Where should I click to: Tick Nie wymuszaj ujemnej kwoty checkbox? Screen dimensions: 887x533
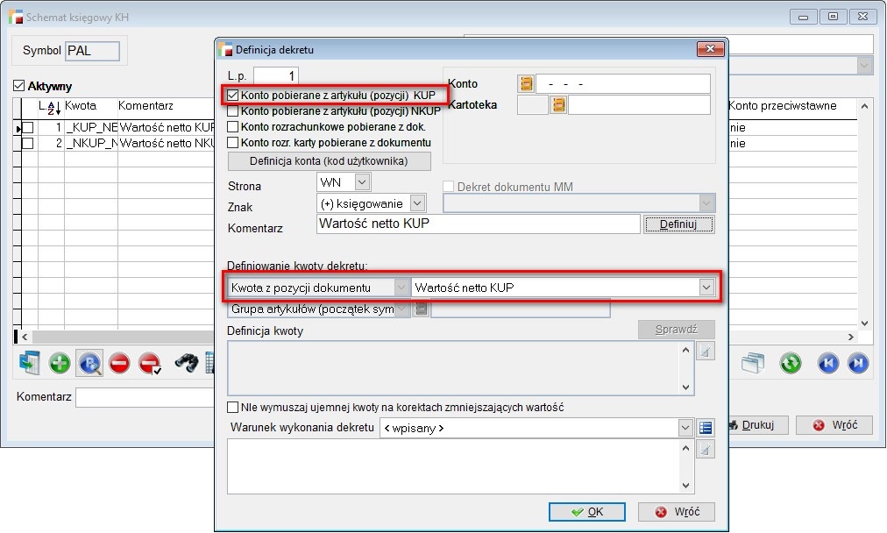point(233,408)
